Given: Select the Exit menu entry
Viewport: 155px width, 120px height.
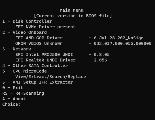Looking at the screenshot, I should 13,88.
